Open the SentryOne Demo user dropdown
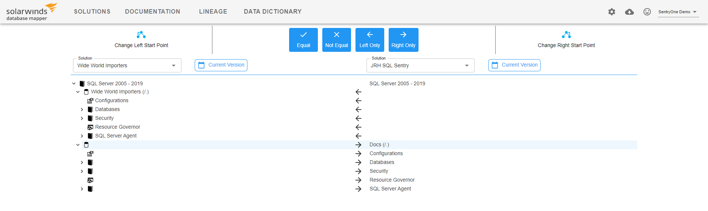This screenshot has height=211, width=708. pyautogui.click(x=678, y=12)
